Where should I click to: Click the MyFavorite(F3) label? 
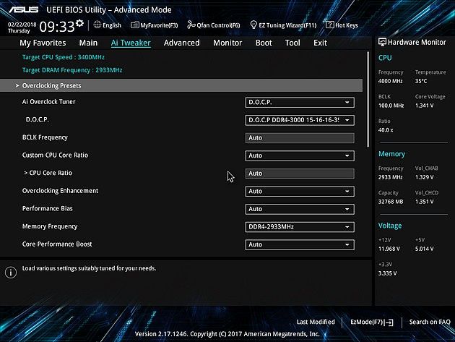point(159,25)
